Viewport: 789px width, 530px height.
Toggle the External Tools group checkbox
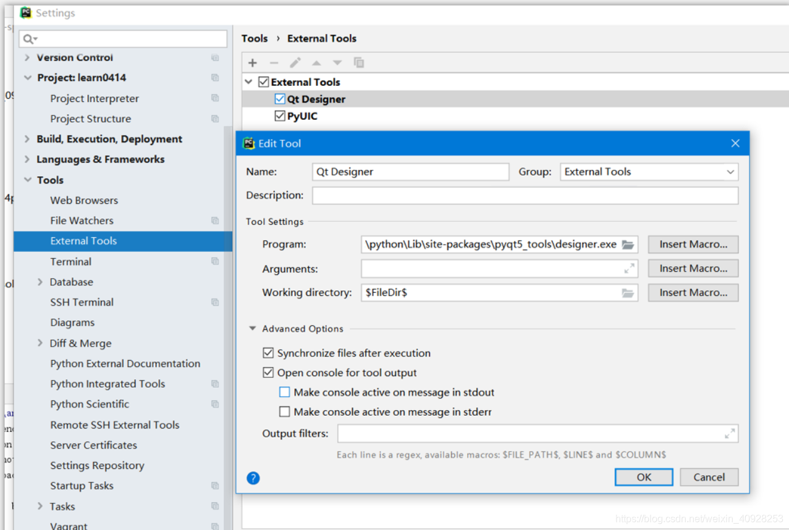264,82
